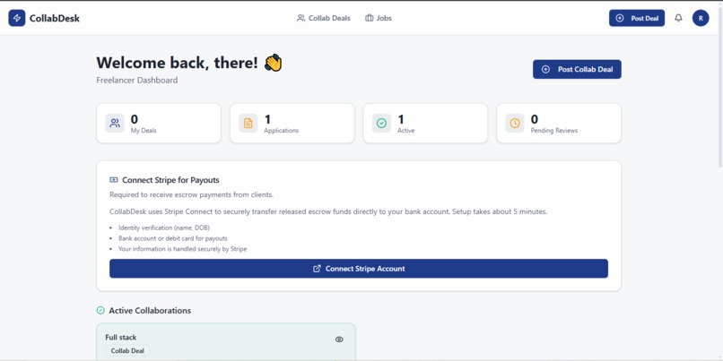Click the CollabDesk brand name

pos(55,19)
